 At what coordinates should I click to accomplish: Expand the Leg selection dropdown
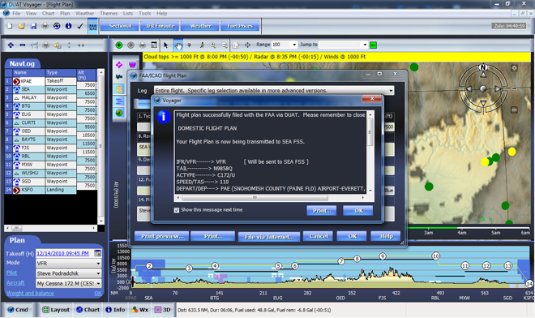pyautogui.click(x=391, y=91)
